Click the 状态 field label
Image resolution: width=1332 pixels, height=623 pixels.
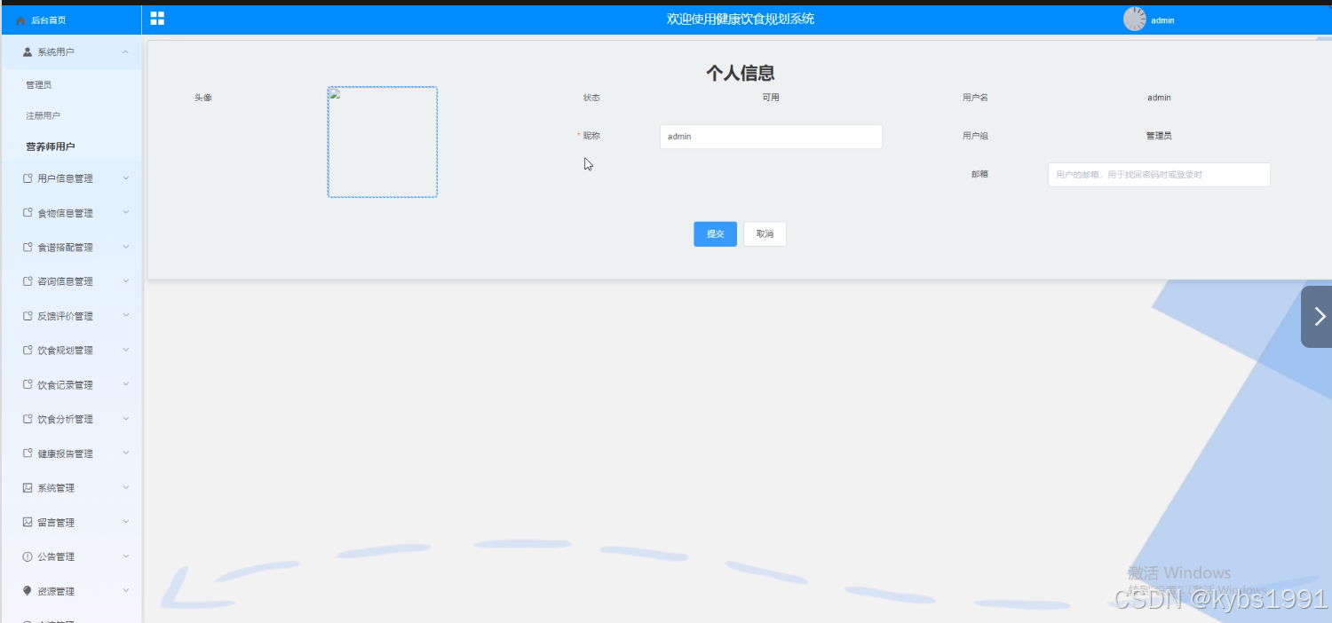(591, 98)
